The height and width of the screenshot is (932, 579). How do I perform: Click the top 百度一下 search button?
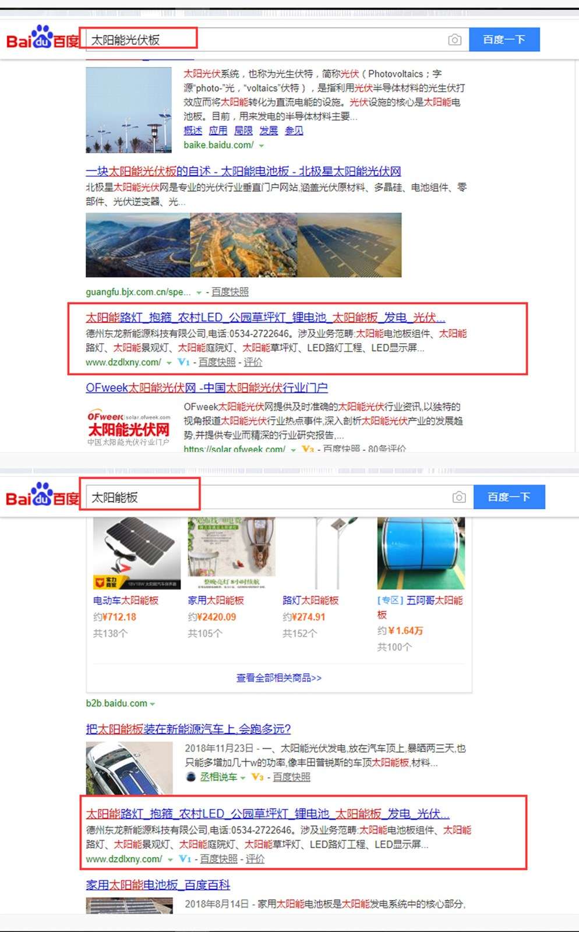tap(504, 40)
